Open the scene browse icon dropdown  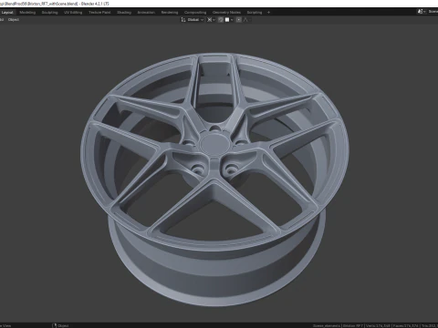tap(422, 12)
